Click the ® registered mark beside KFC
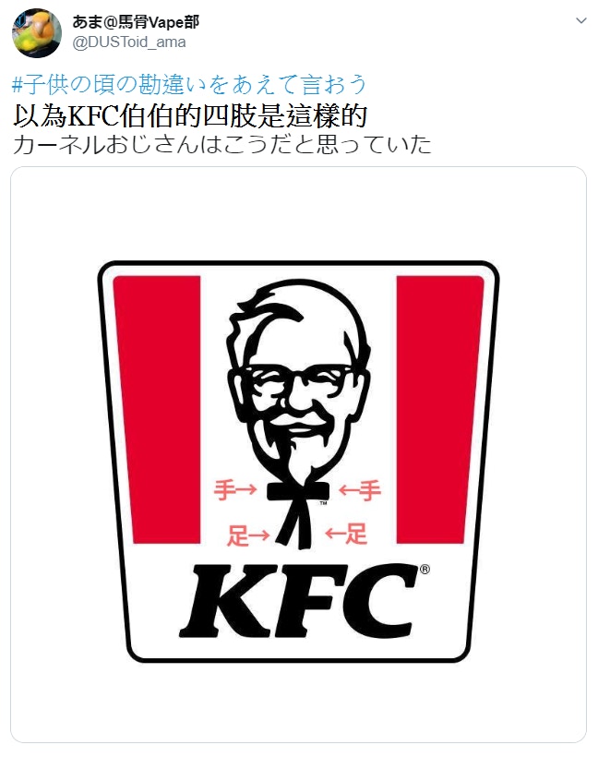 tap(425, 570)
